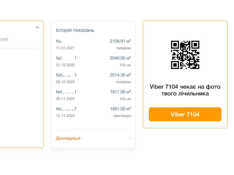The width and height of the screenshot is (234, 175).
Task: Collapse the left panel with chevron-up arrow
Action: 37,28
